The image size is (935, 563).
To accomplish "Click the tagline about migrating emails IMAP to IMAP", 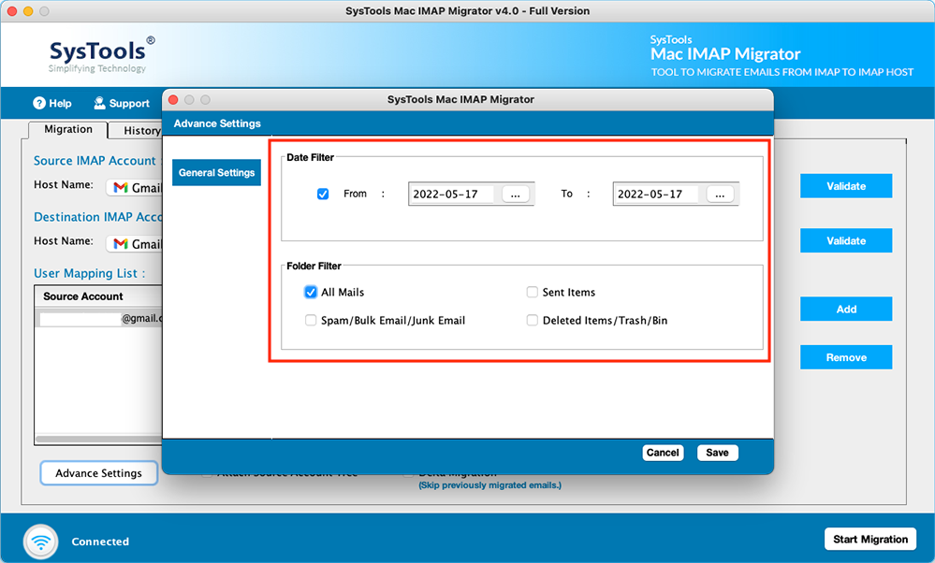I will 782,72.
